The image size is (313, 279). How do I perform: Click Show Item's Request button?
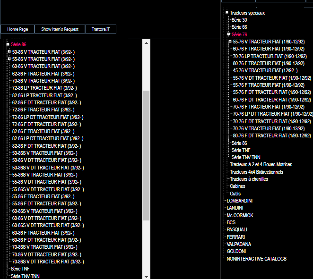pos(60,29)
